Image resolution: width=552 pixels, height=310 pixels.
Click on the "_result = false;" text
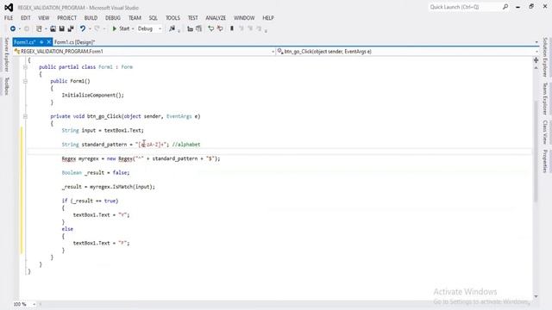[x=107, y=172]
